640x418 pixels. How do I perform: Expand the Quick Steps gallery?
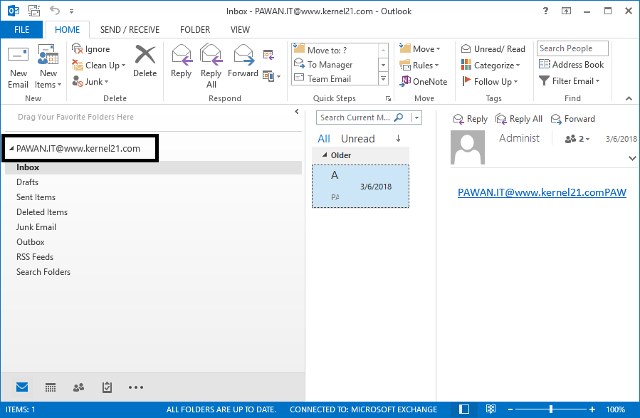383,78
